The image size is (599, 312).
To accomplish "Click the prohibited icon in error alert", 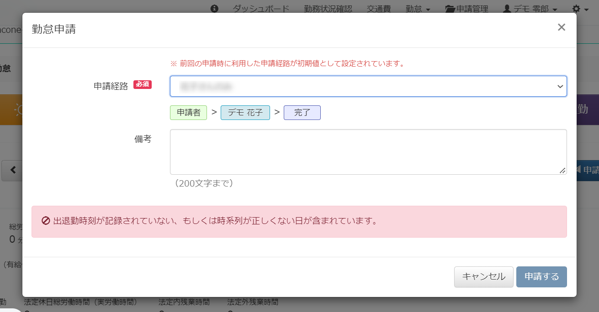I will [46, 221].
